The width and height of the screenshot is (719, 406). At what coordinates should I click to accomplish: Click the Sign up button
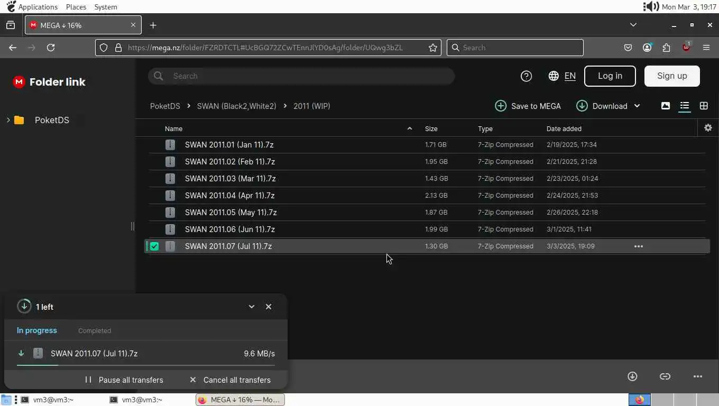(672, 76)
